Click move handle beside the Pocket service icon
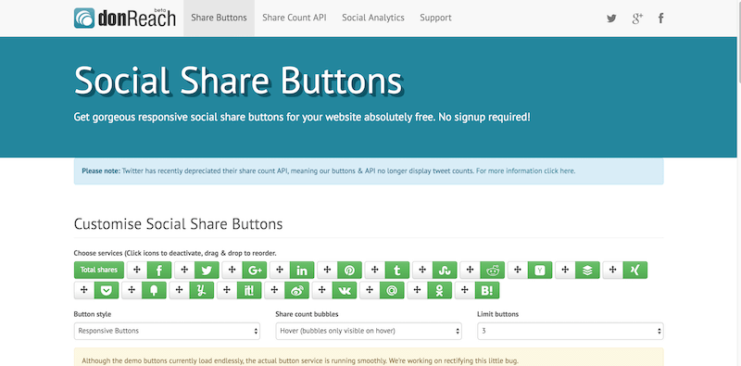This screenshot has height=366, width=741. 84,290
